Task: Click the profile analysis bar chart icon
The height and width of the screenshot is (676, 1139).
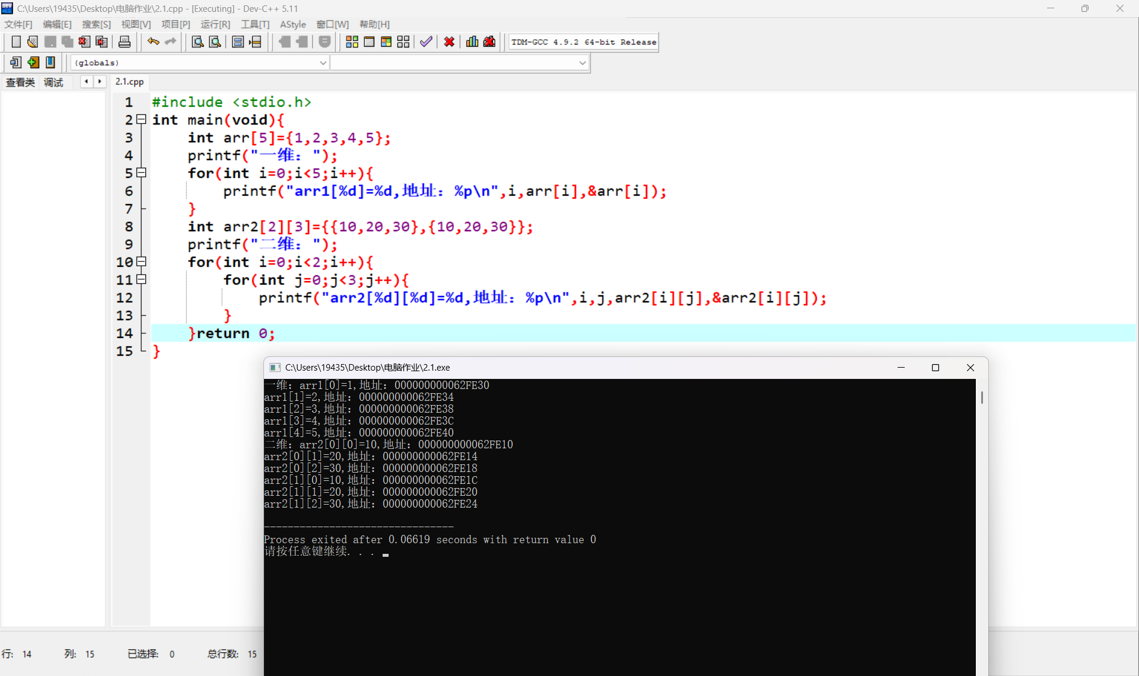Action: [x=472, y=42]
